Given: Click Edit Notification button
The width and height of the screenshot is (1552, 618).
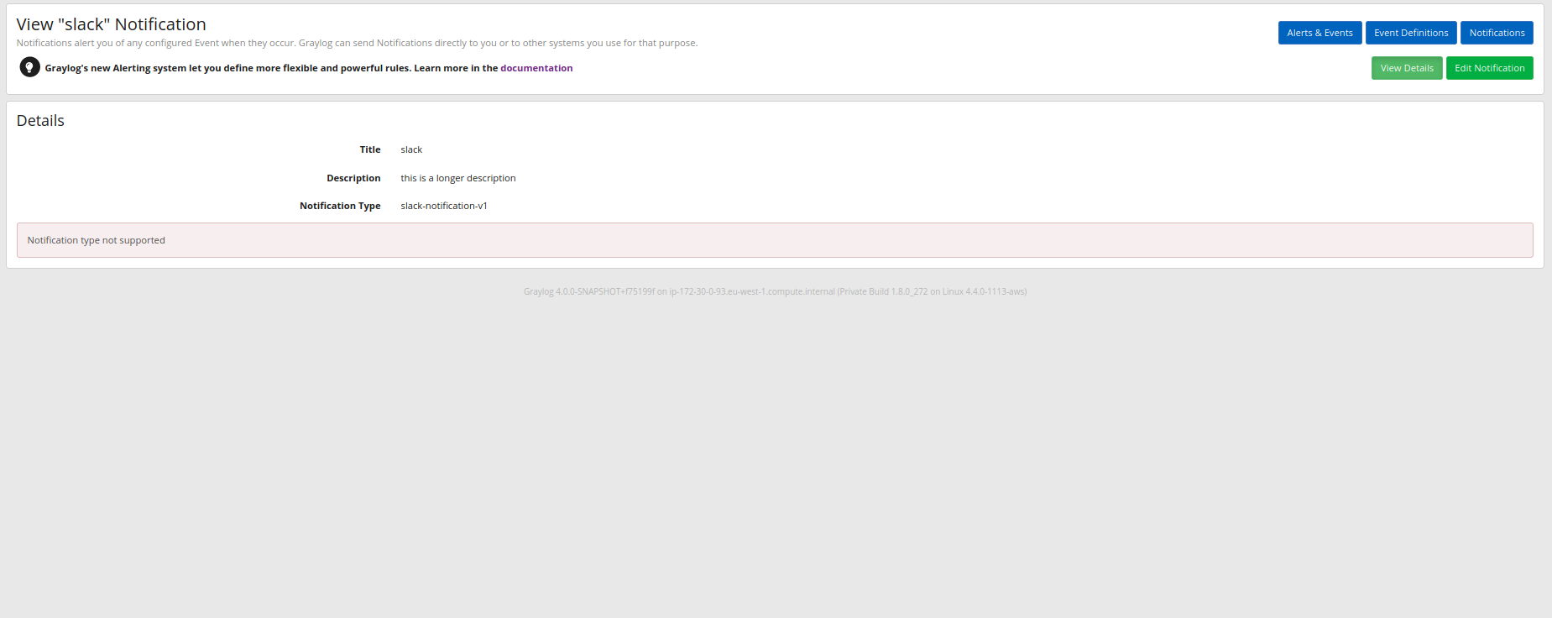Looking at the screenshot, I should [x=1489, y=68].
